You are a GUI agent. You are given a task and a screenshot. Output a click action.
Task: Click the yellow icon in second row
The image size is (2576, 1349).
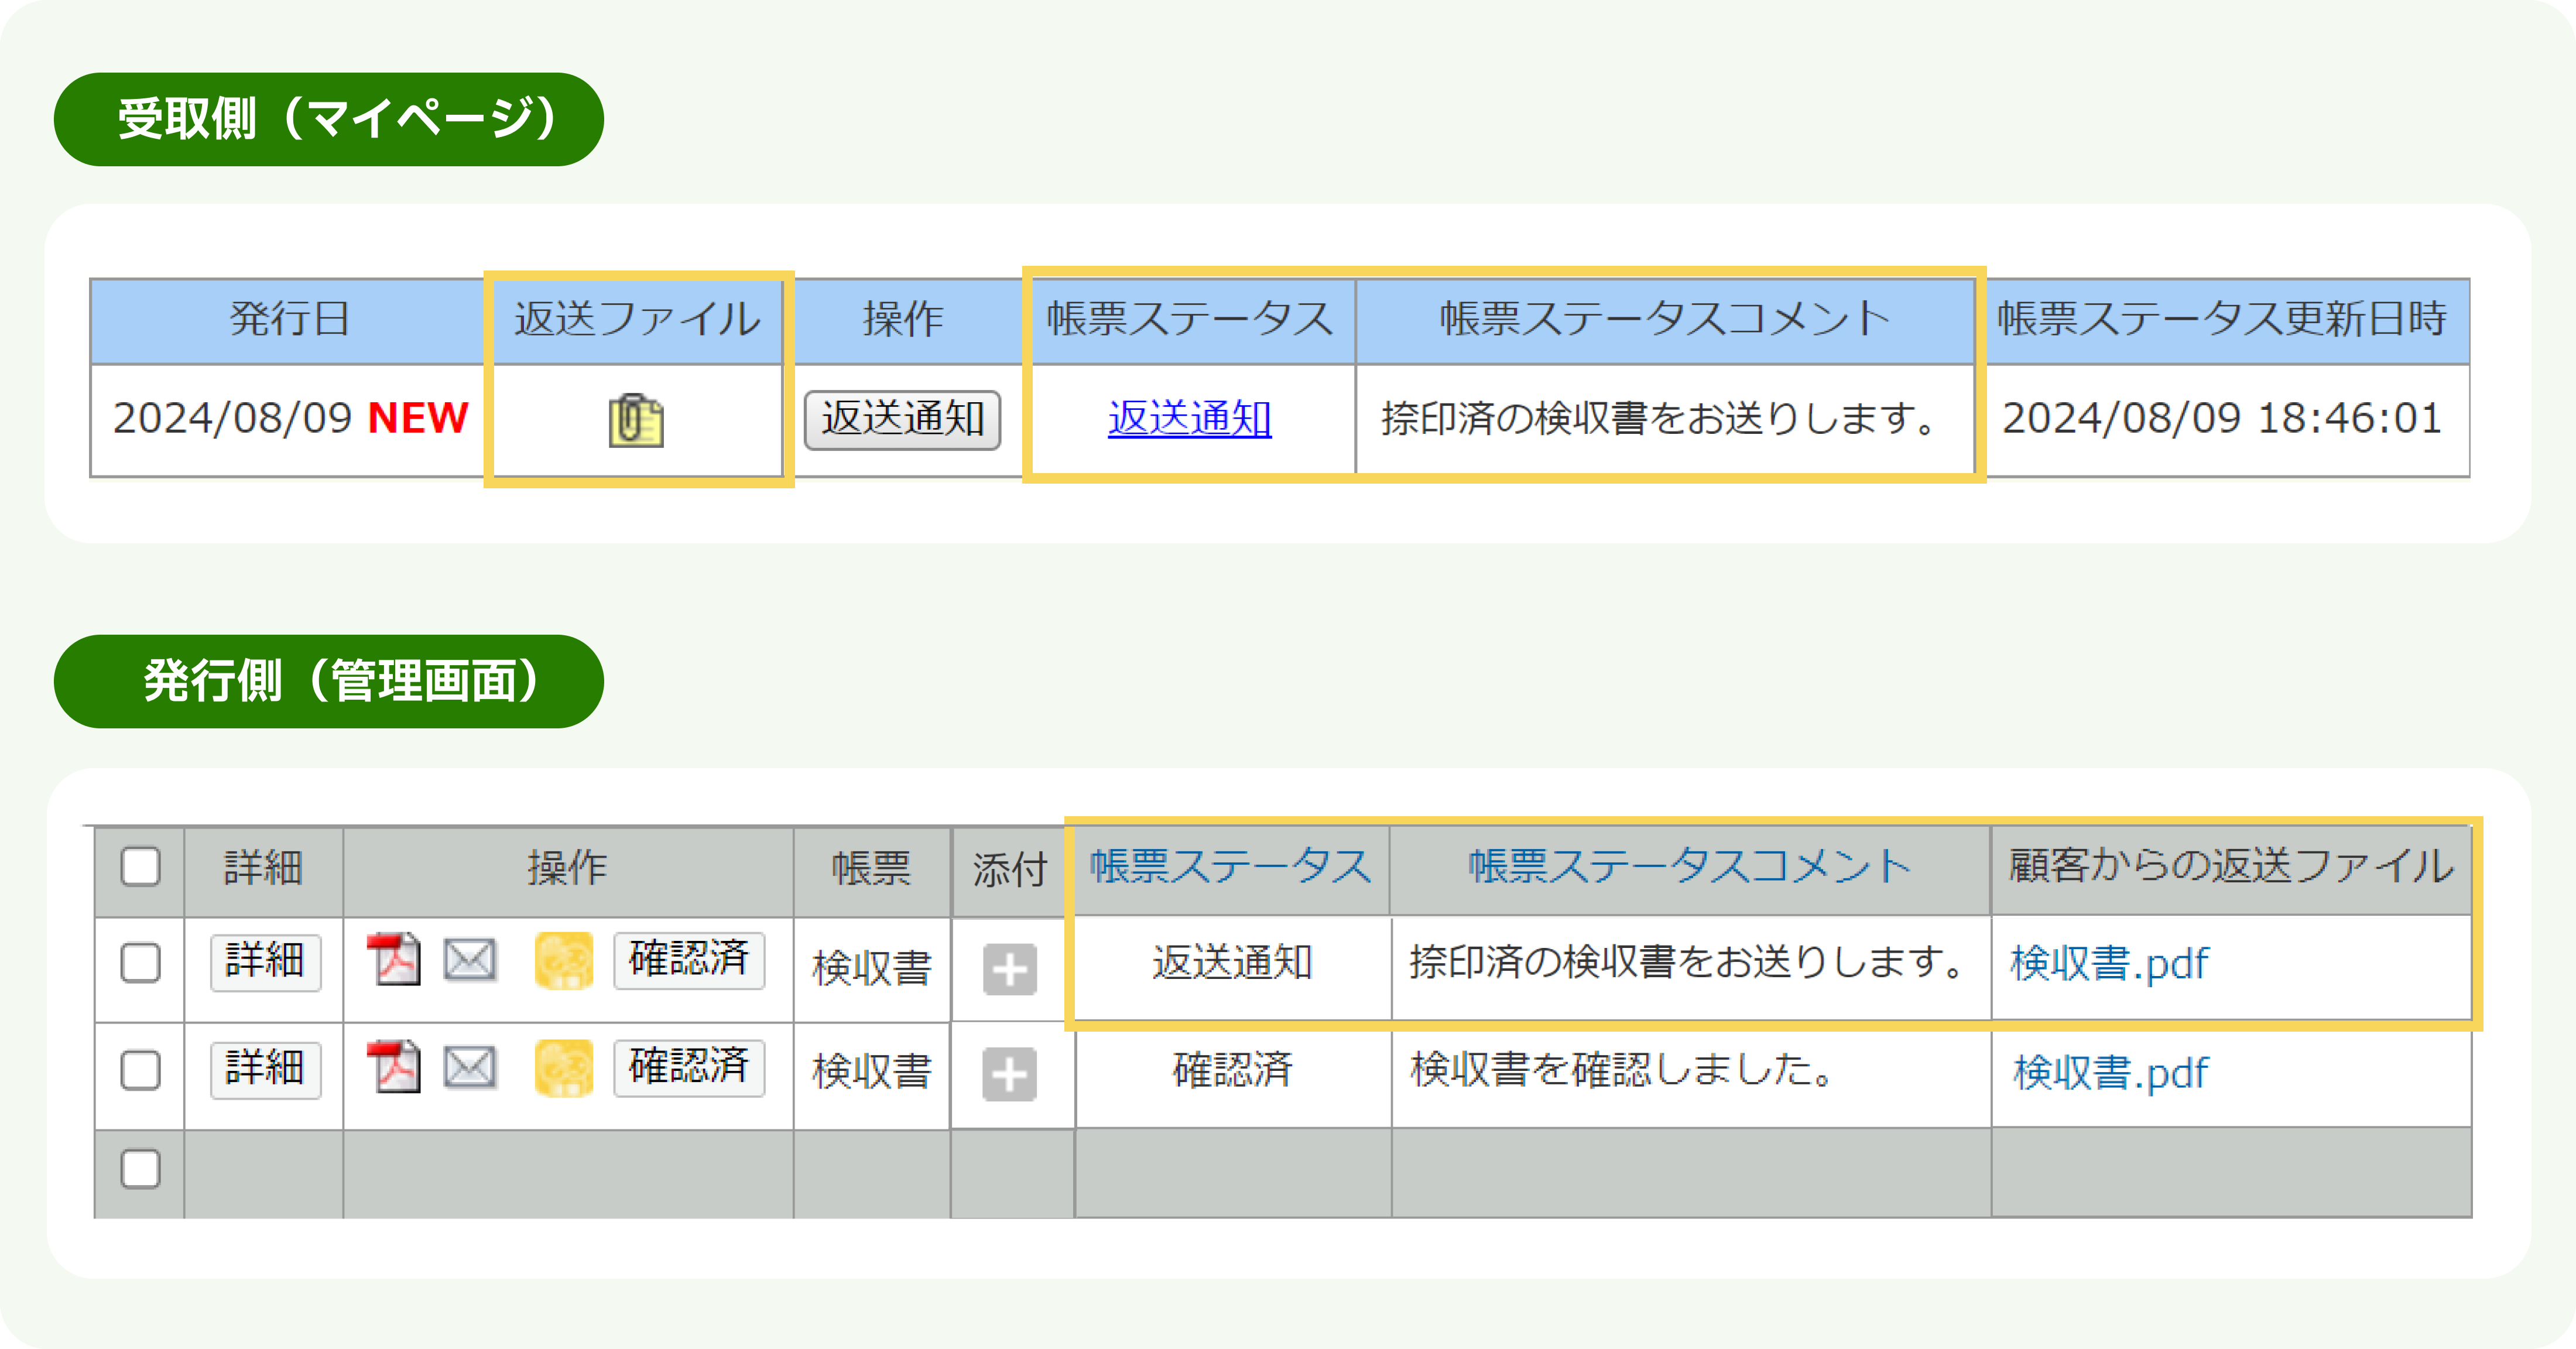point(564,1068)
